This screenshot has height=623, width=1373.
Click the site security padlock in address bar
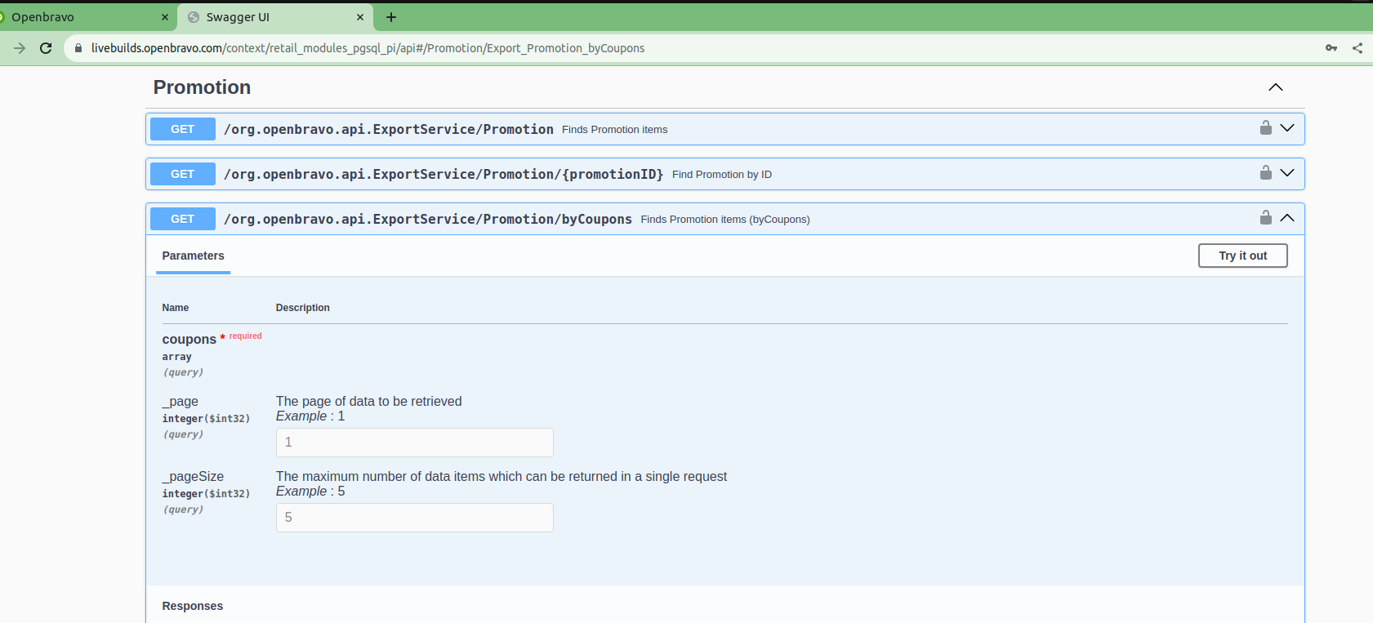[x=78, y=48]
